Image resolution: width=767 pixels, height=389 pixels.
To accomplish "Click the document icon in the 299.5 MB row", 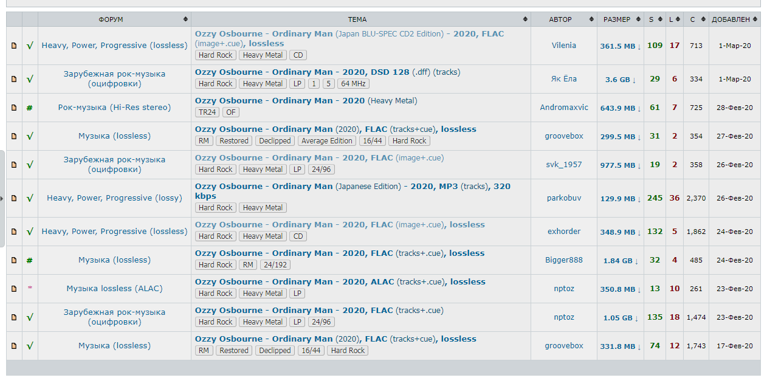I will coord(14,136).
